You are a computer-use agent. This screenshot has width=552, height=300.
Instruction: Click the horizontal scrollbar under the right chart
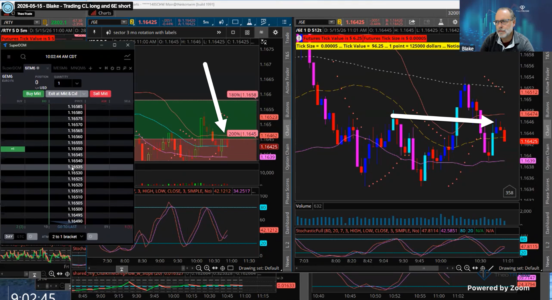click(x=423, y=268)
